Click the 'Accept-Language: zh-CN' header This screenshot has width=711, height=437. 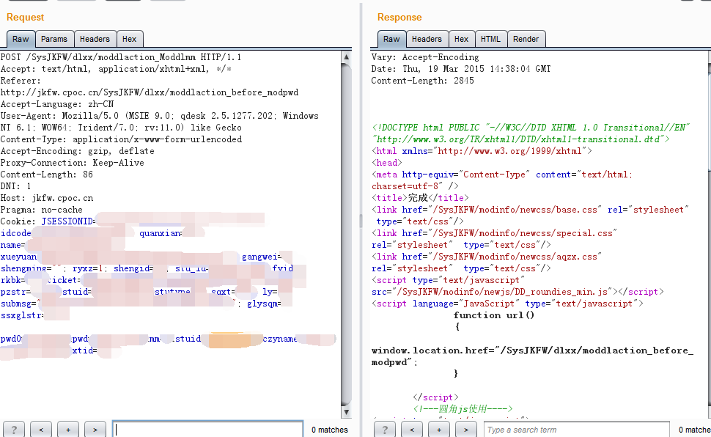pyautogui.click(x=57, y=104)
